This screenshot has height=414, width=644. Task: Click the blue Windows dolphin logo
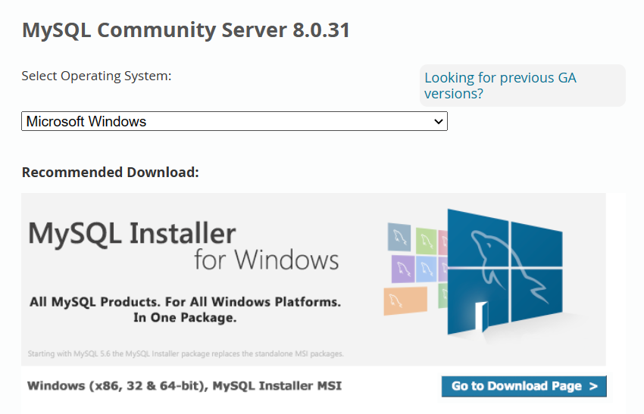point(505,271)
